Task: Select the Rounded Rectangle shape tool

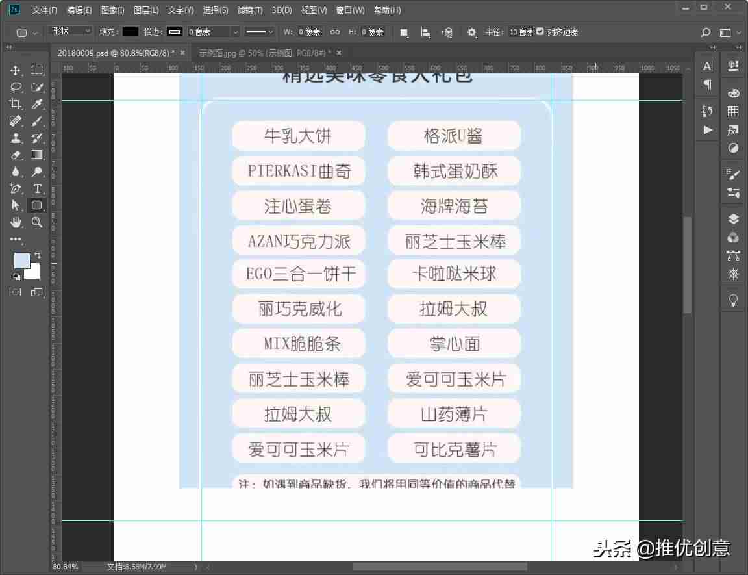Action: point(37,205)
